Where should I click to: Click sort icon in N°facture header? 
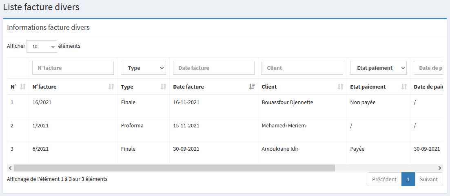(x=111, y=87)
